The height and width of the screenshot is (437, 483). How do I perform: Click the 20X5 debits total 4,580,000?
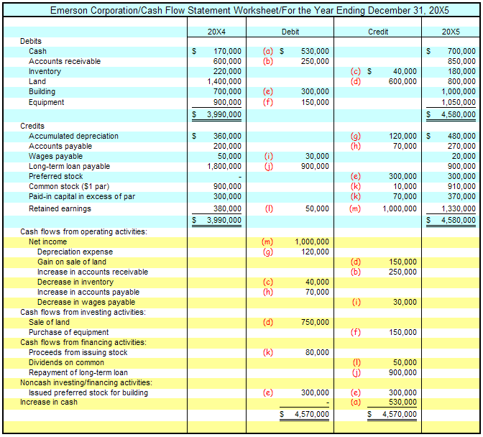tap(459, 114)
